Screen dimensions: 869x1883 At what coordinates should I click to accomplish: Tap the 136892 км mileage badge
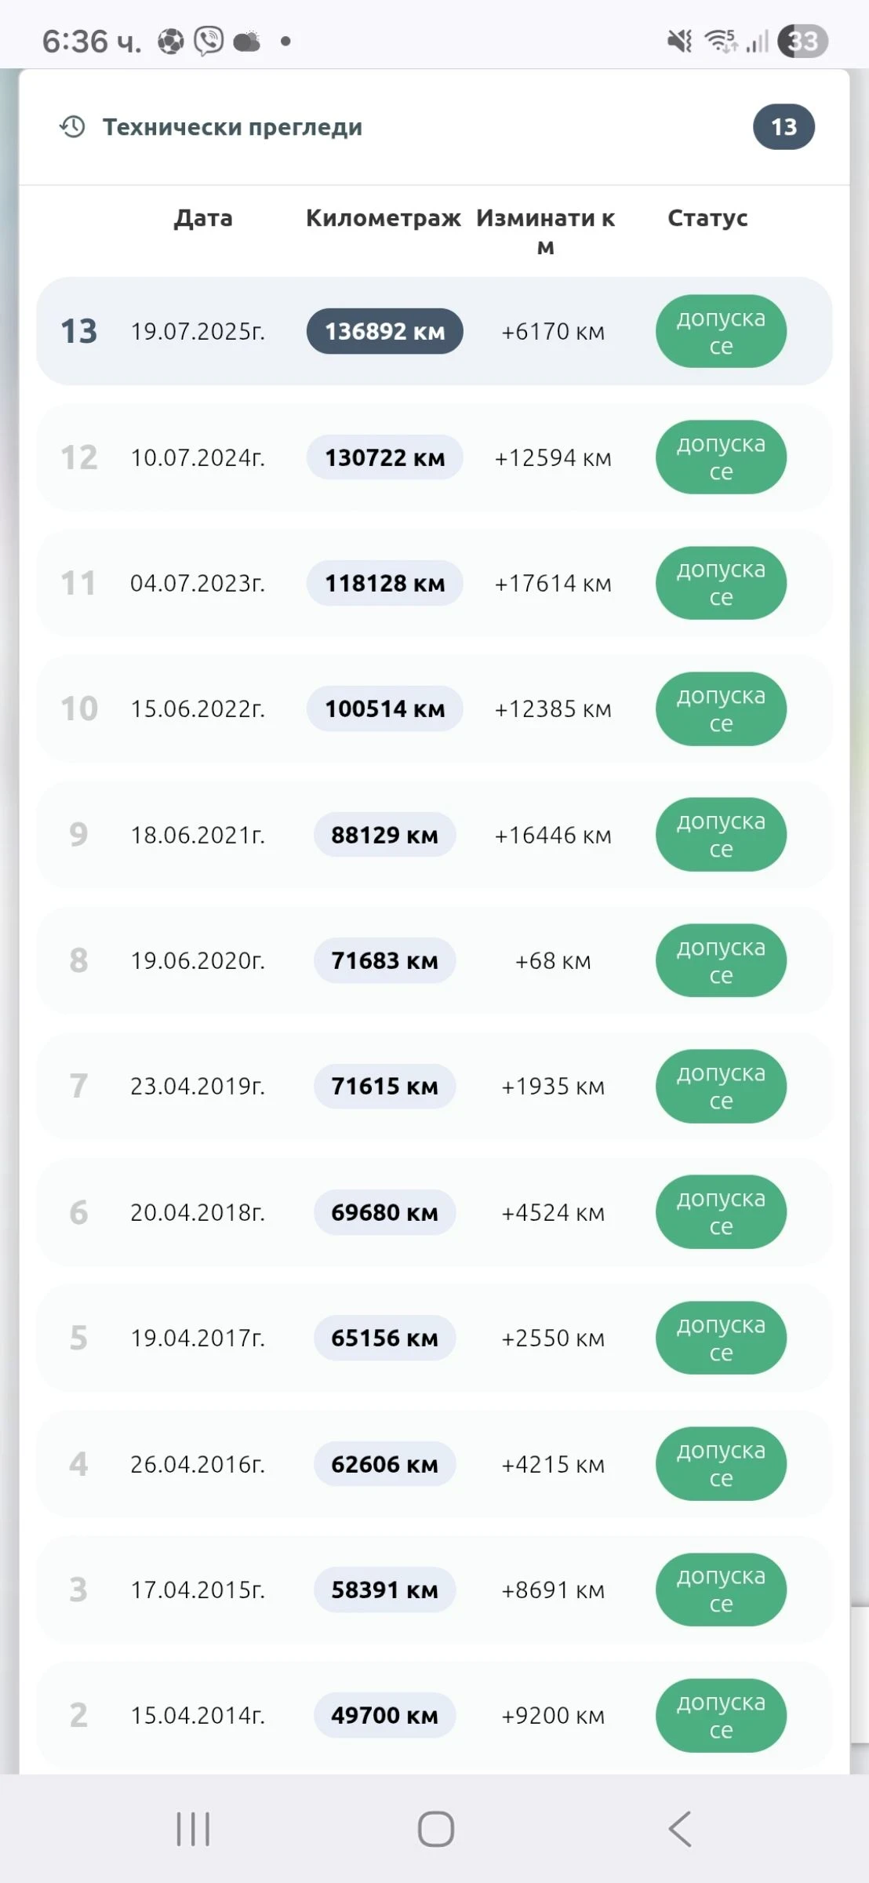[384, 331]
